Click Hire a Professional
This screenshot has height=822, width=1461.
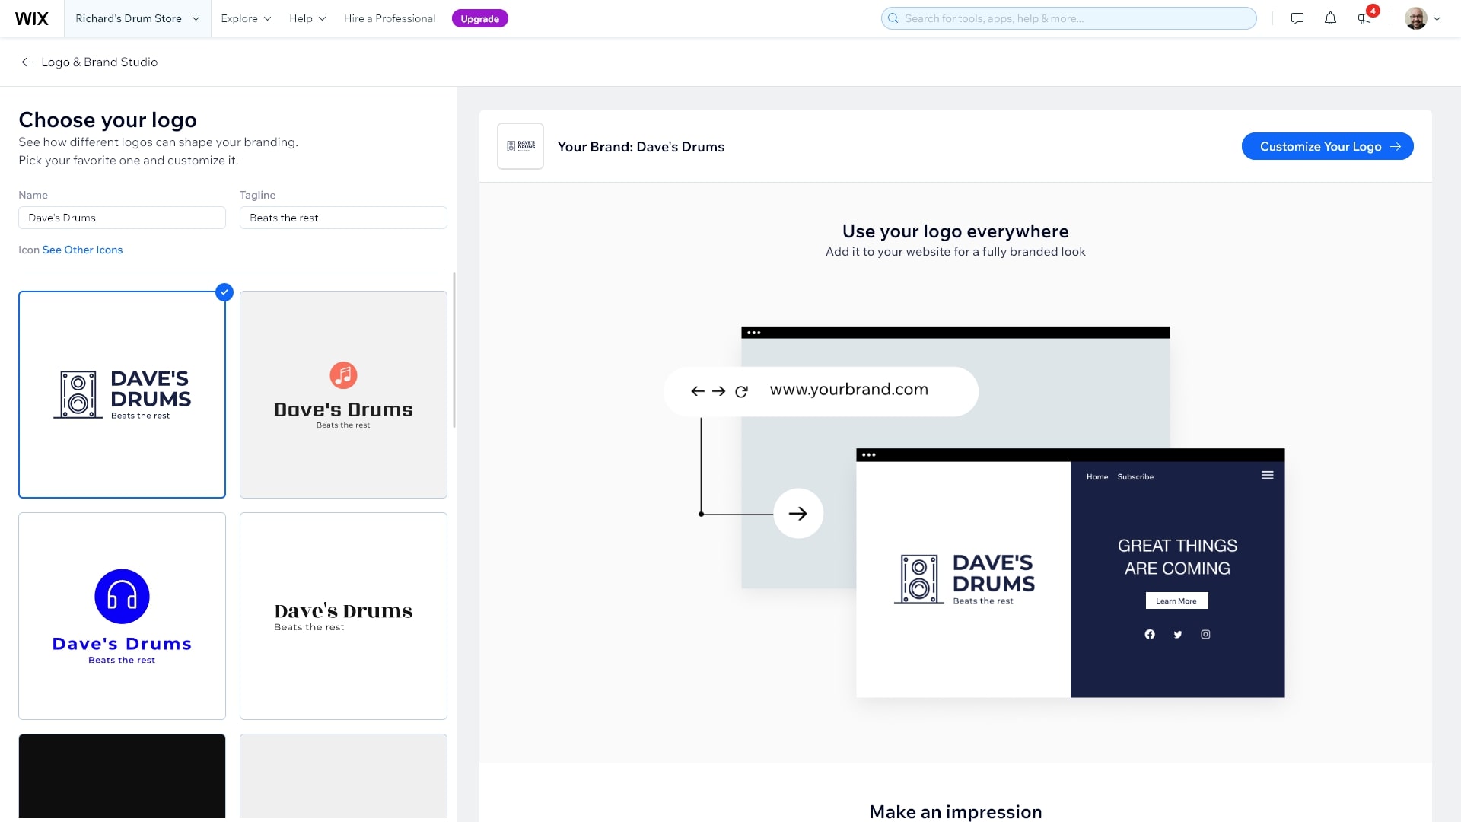(390, 18)
